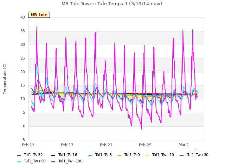Click the Feb 21 x-axis label
225x168 pixels.
pyautogui.click(x=106, y=145)
